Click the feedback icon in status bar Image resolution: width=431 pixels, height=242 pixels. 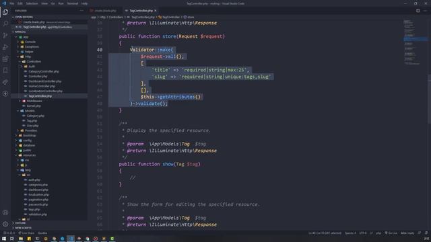[x=420, y=233]
